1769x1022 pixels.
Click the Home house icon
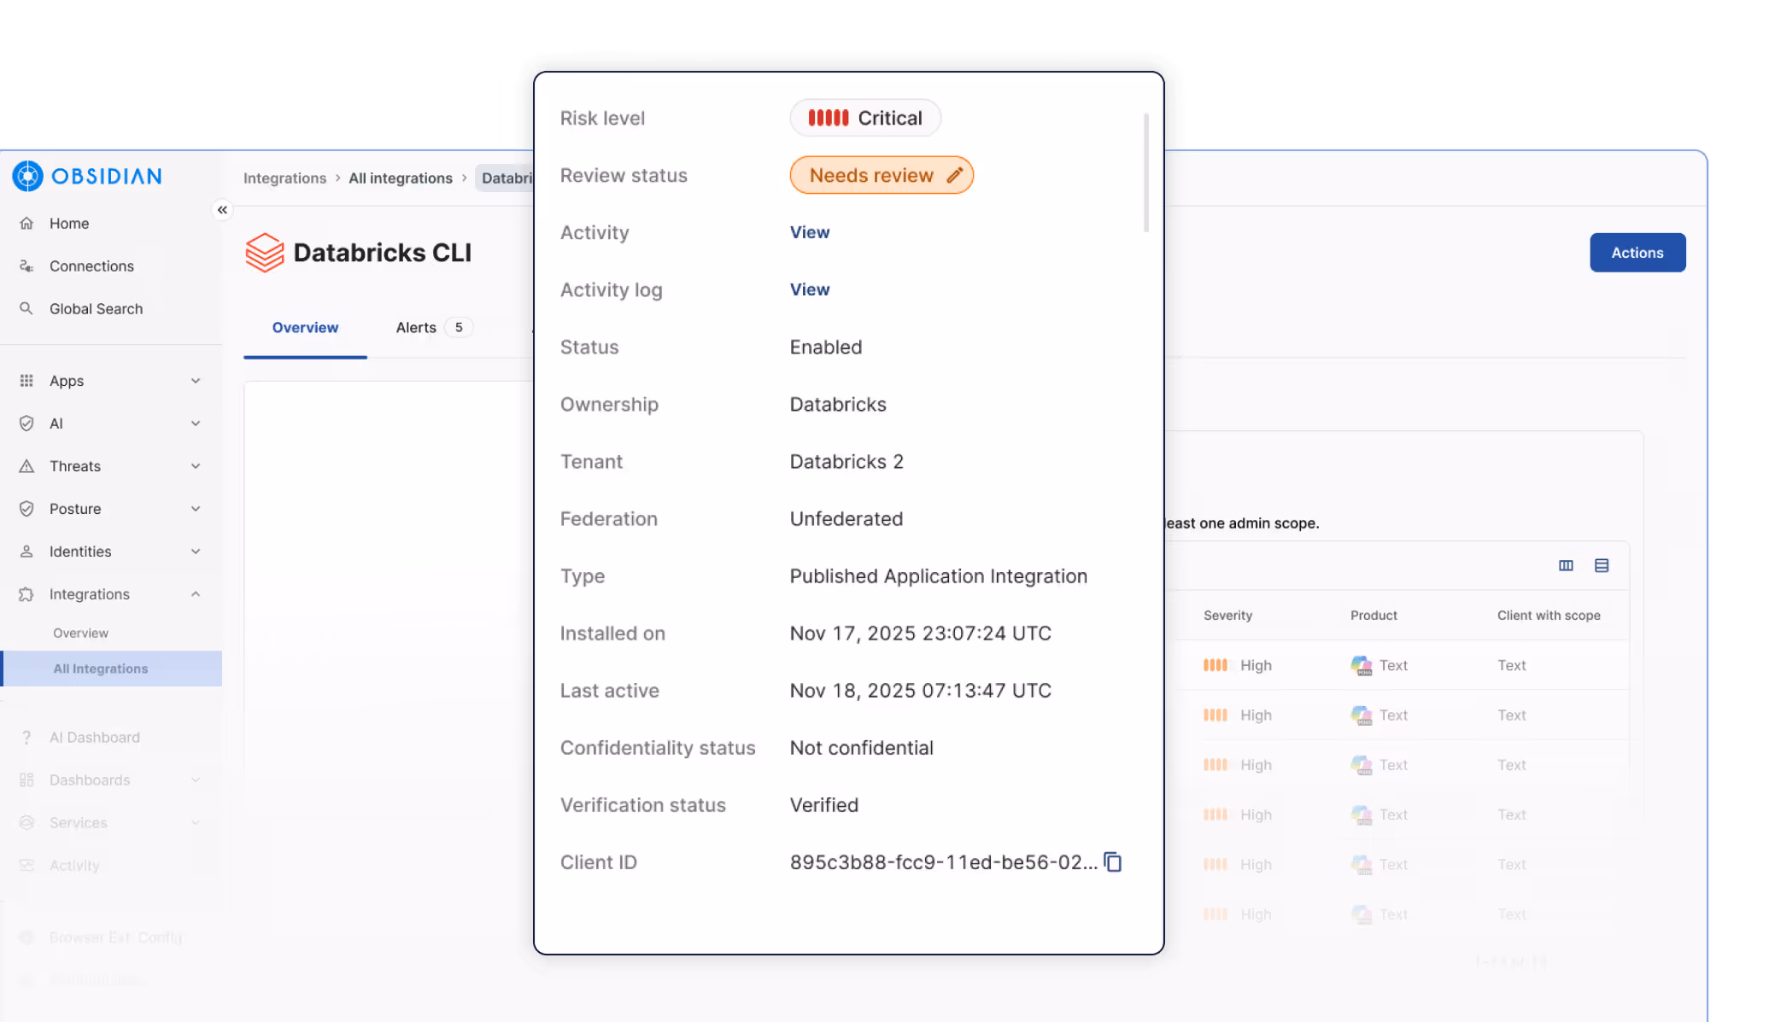coord(26,224)
